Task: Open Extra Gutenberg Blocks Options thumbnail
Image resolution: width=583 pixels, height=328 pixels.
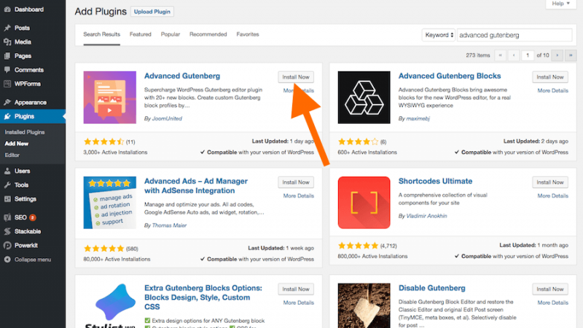Action: pyautogui.click(x=110, y=305)
